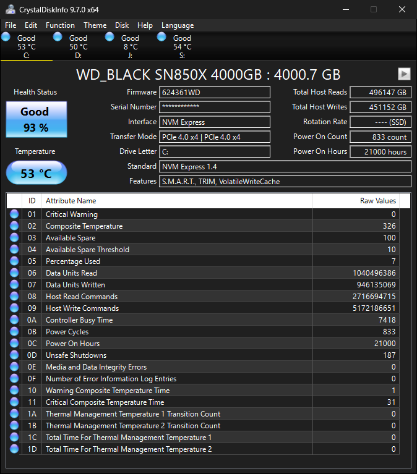Viewport: 417px width, 474px height.
Task: Click Total Host Reads value 496147 GB
Action: 380,93
